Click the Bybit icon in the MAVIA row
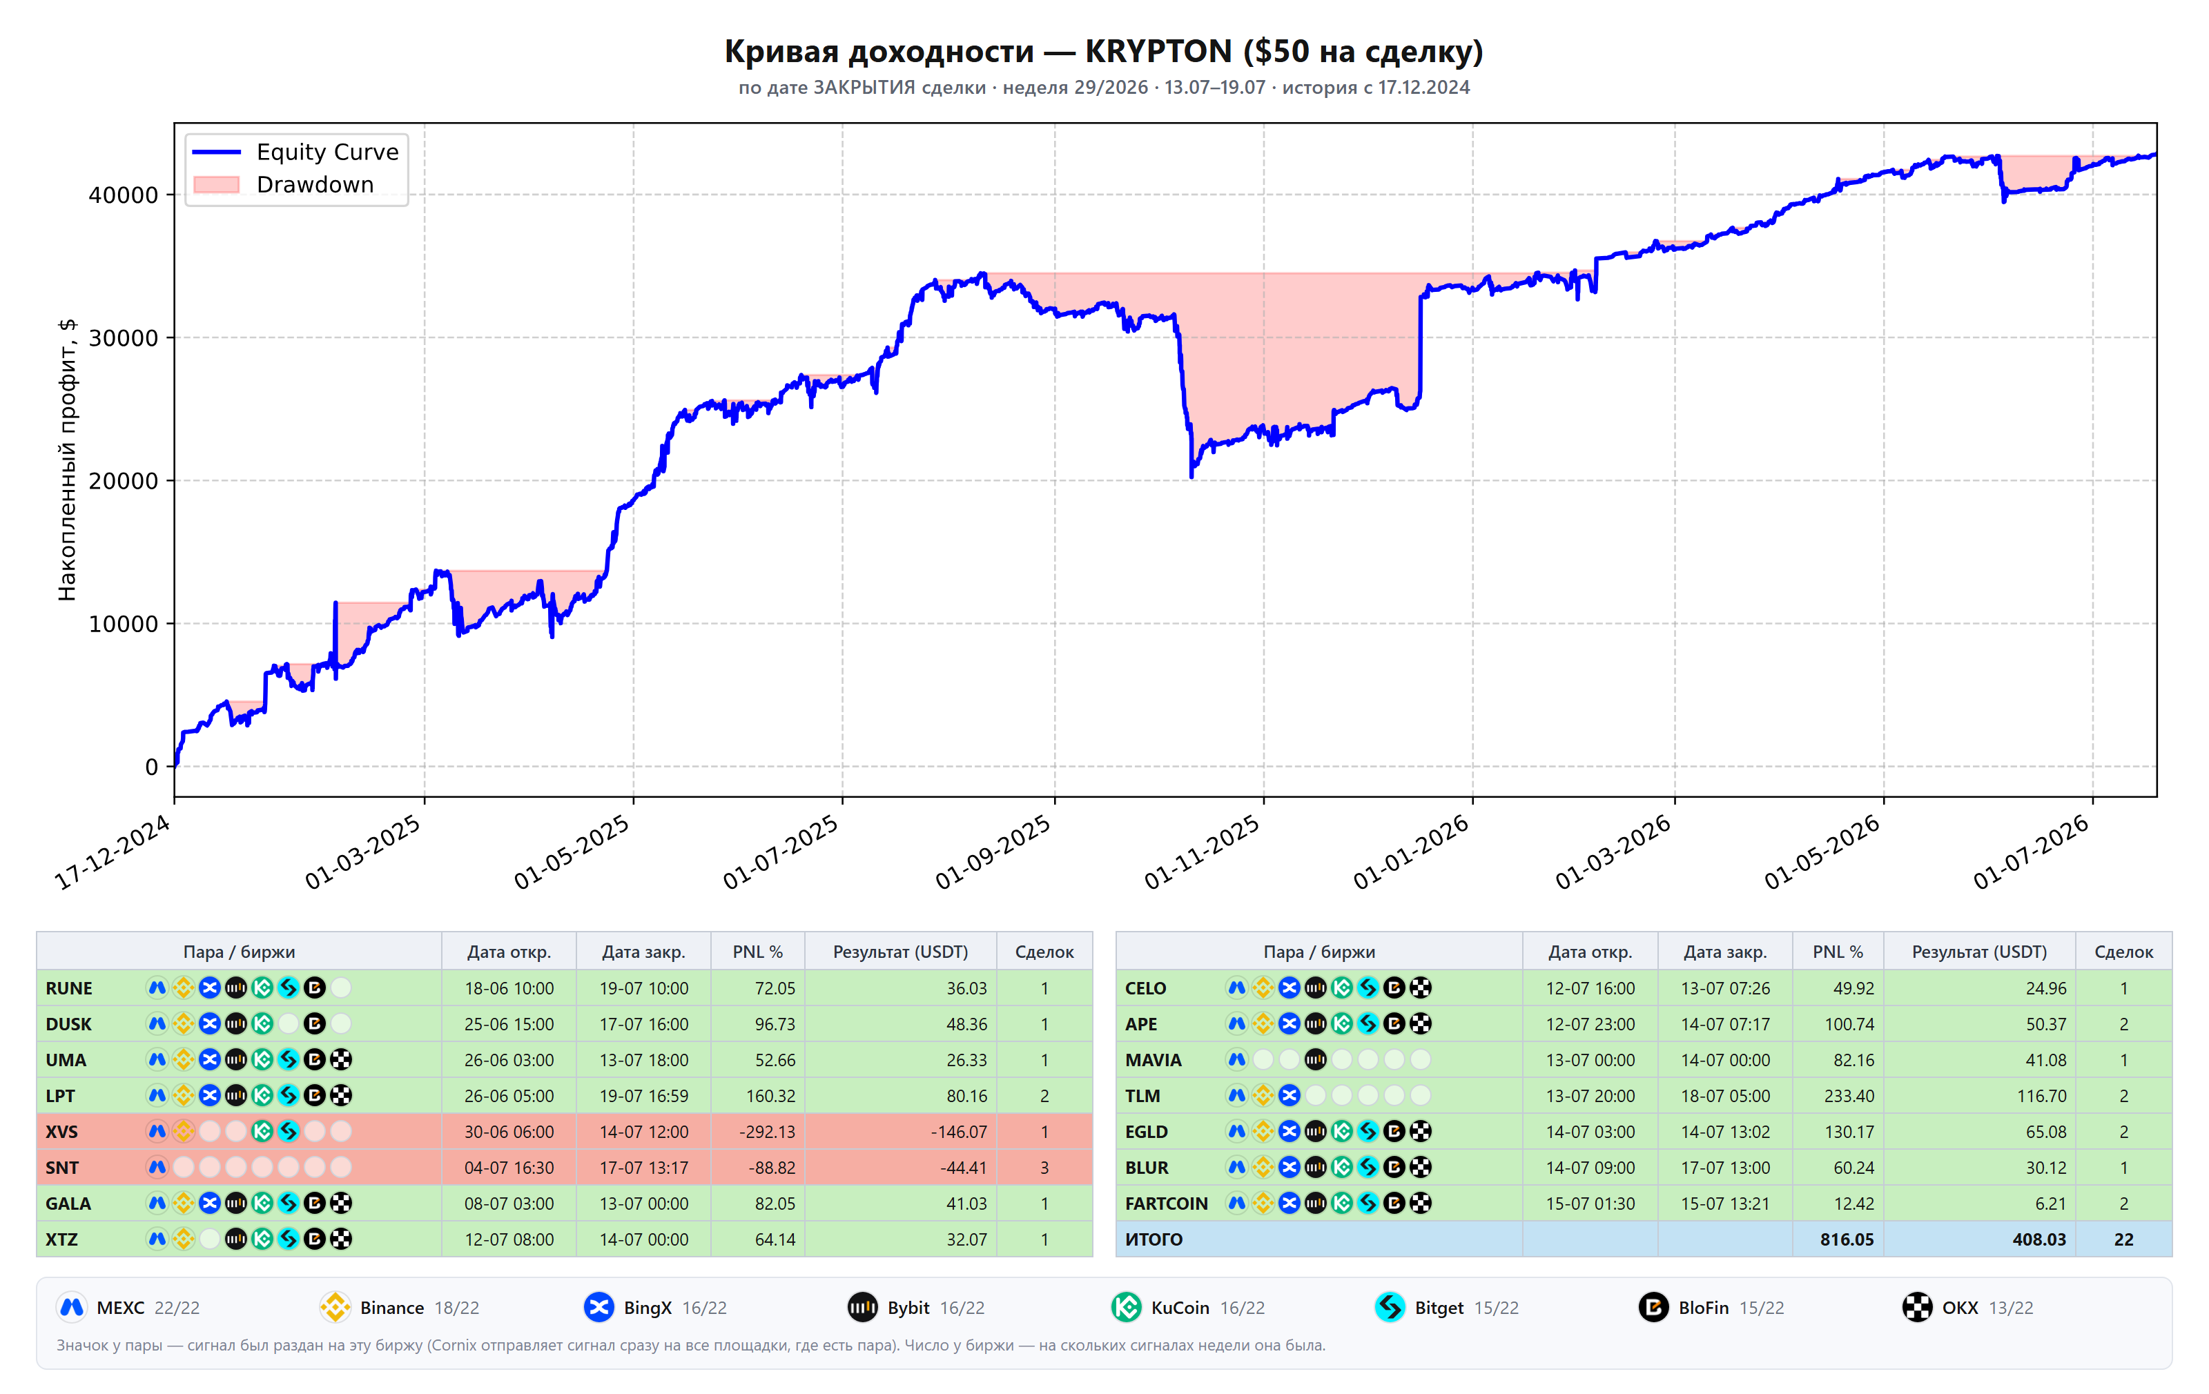The width and height of the screenshot is (2209, 1394). [x=1316, y=1059]
